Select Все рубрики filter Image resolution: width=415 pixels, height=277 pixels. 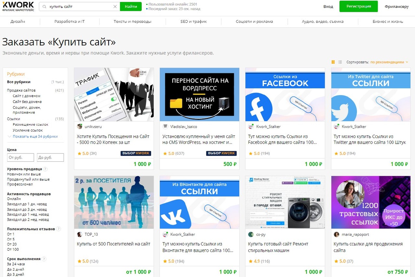coord(19,82)
